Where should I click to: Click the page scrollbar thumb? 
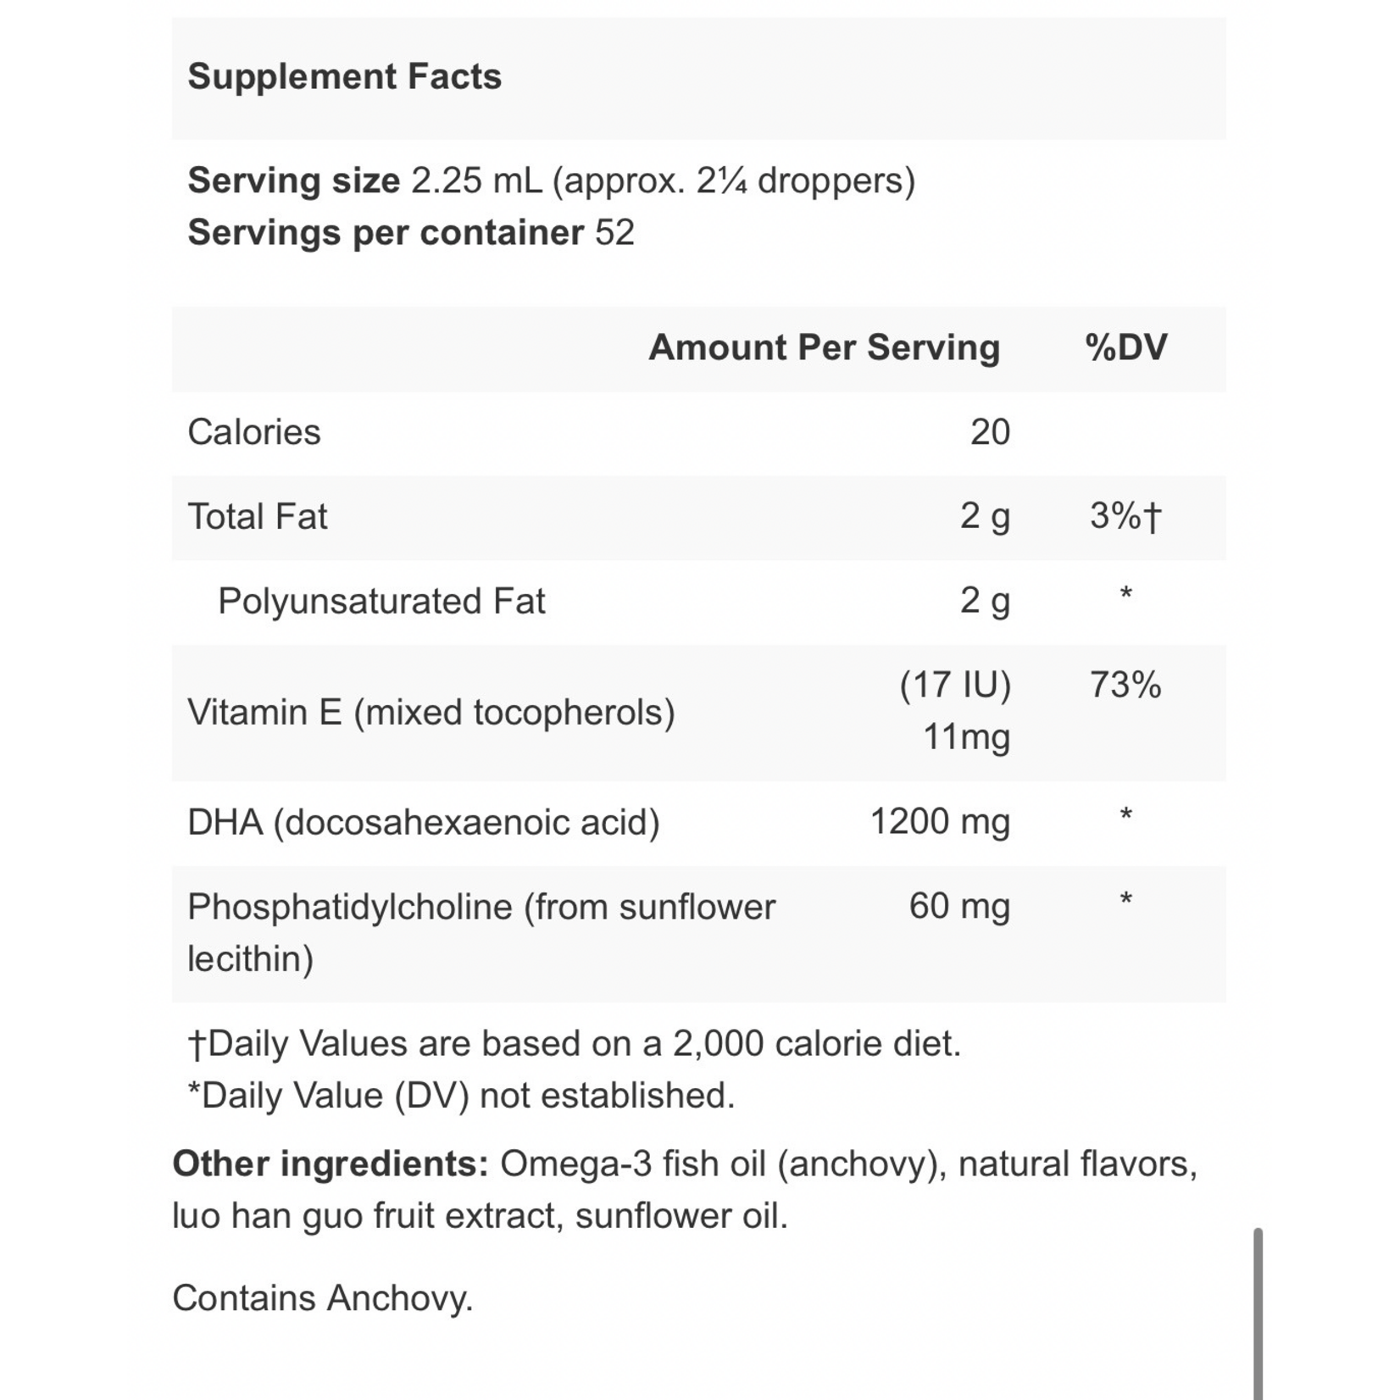click(1258, 1312)
